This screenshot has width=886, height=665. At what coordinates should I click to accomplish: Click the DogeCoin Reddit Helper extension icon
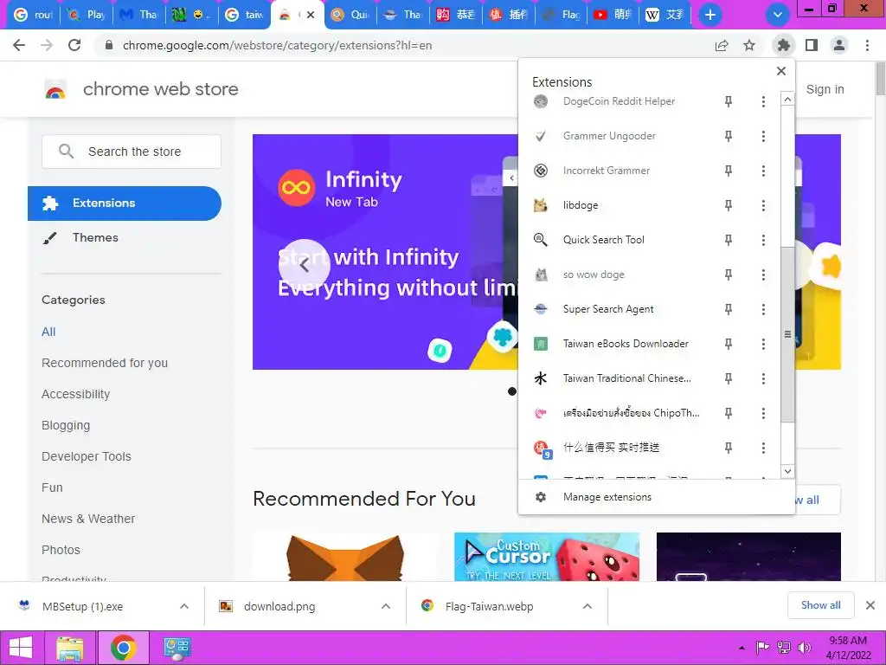541,102
